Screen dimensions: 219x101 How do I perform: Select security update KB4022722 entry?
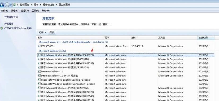point(67,92)
